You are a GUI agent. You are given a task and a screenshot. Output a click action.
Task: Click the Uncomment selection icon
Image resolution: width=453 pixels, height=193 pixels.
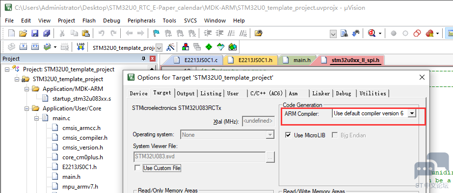click(243, 33)
